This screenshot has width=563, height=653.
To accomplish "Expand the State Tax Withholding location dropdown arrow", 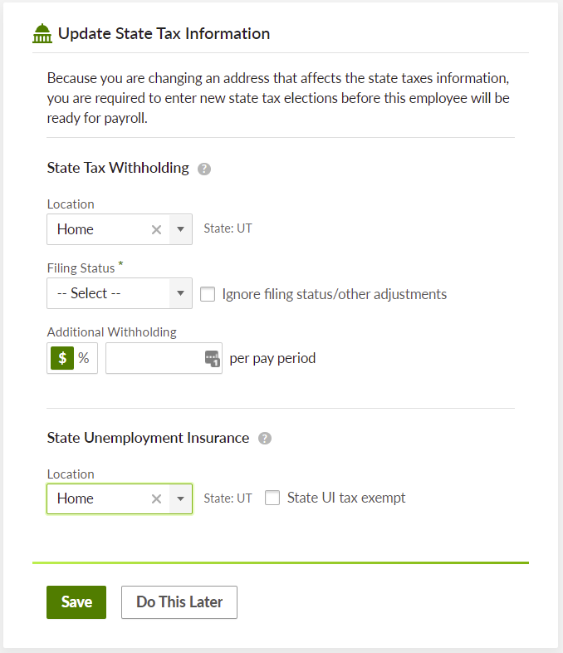I will (181, 230).
